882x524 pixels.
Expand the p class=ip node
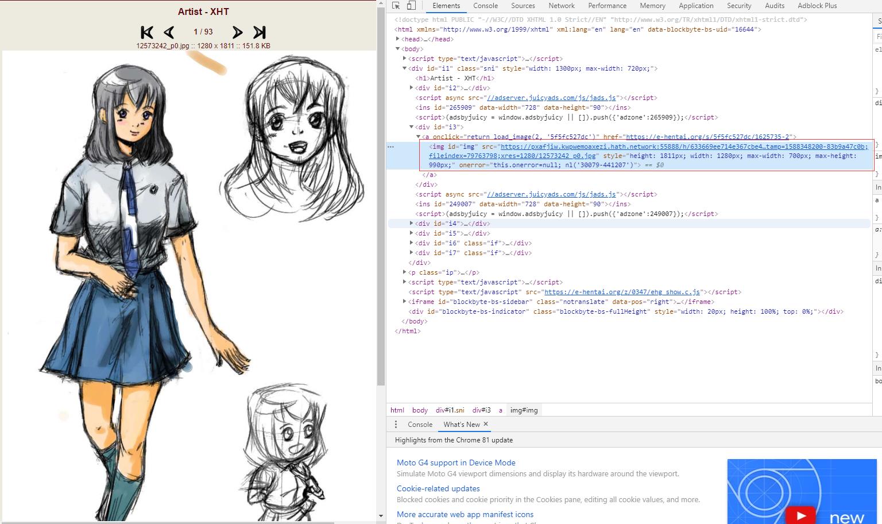coord(405,272)
